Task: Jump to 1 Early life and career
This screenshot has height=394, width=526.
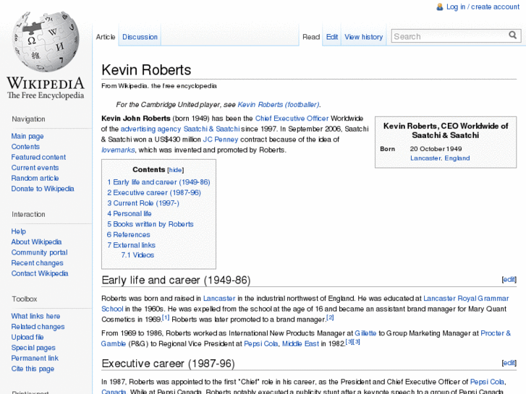Action: [158, 182]
